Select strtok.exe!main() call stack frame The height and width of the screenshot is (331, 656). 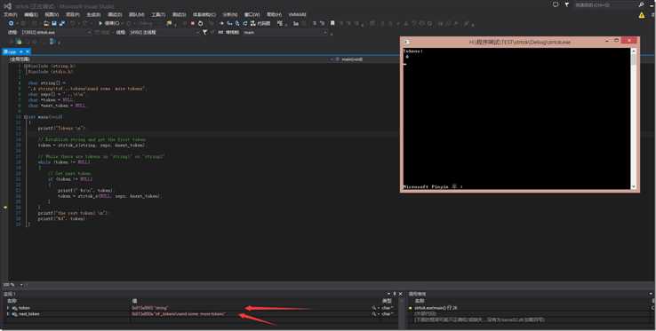[436, 308]
